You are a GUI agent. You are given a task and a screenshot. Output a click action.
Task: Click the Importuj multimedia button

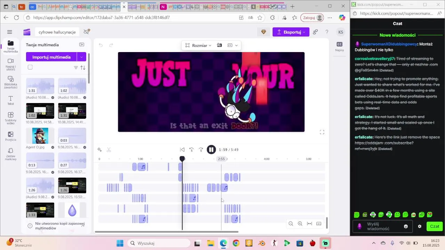click(51, 57)
